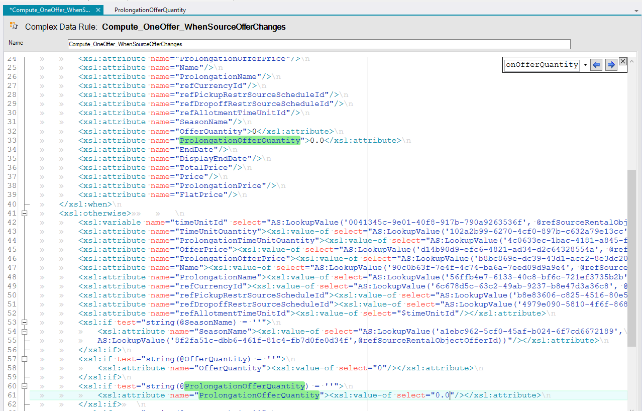
Task: Click line number 42 in the gutter
Action: coord(12,222)
